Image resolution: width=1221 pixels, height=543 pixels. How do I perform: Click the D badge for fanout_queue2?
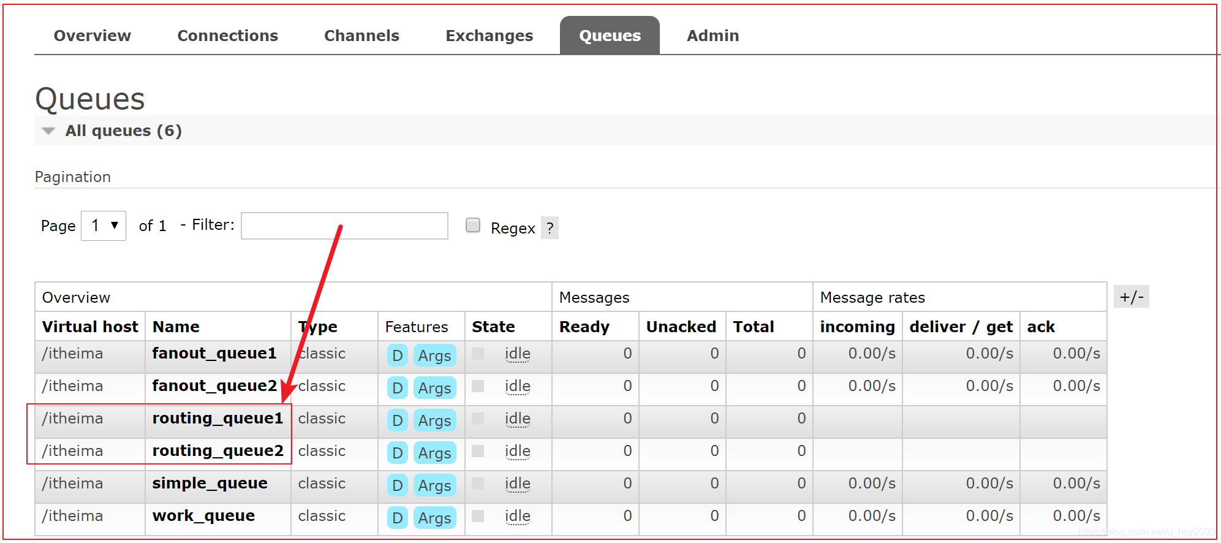point(397,388)
